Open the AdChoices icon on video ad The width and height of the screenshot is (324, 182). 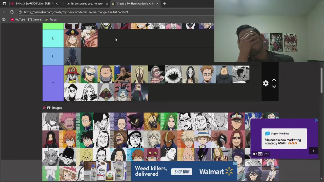[x=316, y=120]
